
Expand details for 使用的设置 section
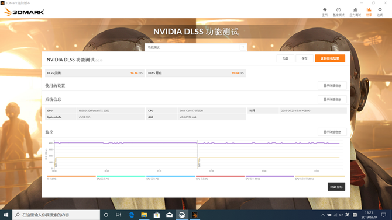[x=332, y=86]
